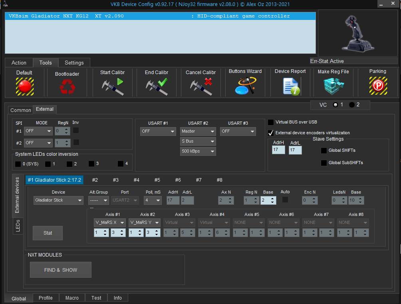Viewport: 401px width, 304px height.
Task: Expand the USART #2 Master dropdown
Action: pyautogui.click(x=198, y=131)
